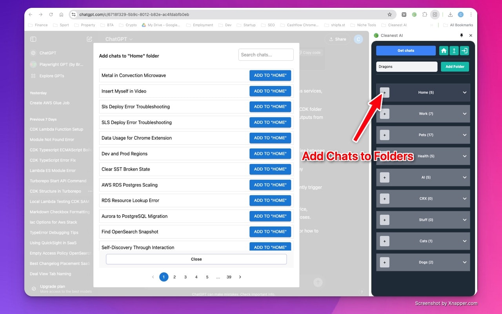
Task: Expand the Work folder chevron
Action: (465, 114)
